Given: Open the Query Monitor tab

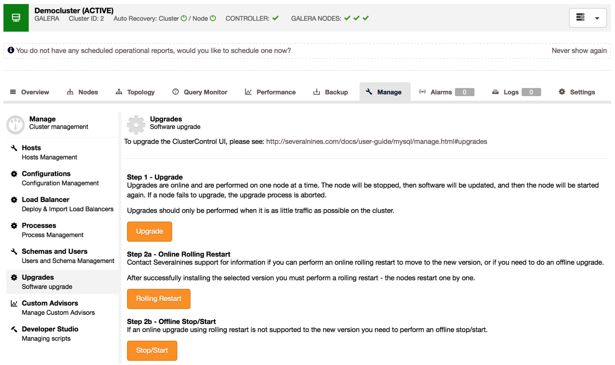Looking at the screenshot, I should click(200, 92).
